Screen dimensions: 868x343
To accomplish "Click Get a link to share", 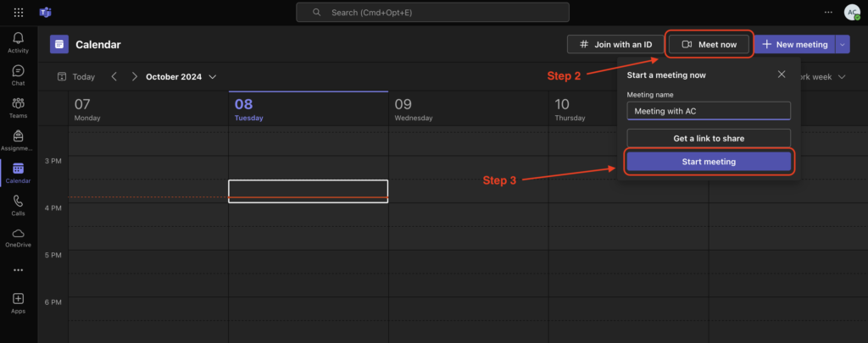I will click(709, 138).
